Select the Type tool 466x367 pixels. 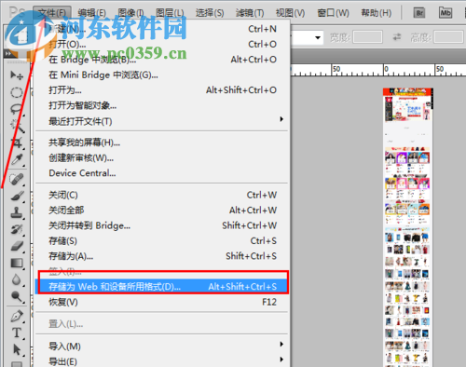point(17,333)
